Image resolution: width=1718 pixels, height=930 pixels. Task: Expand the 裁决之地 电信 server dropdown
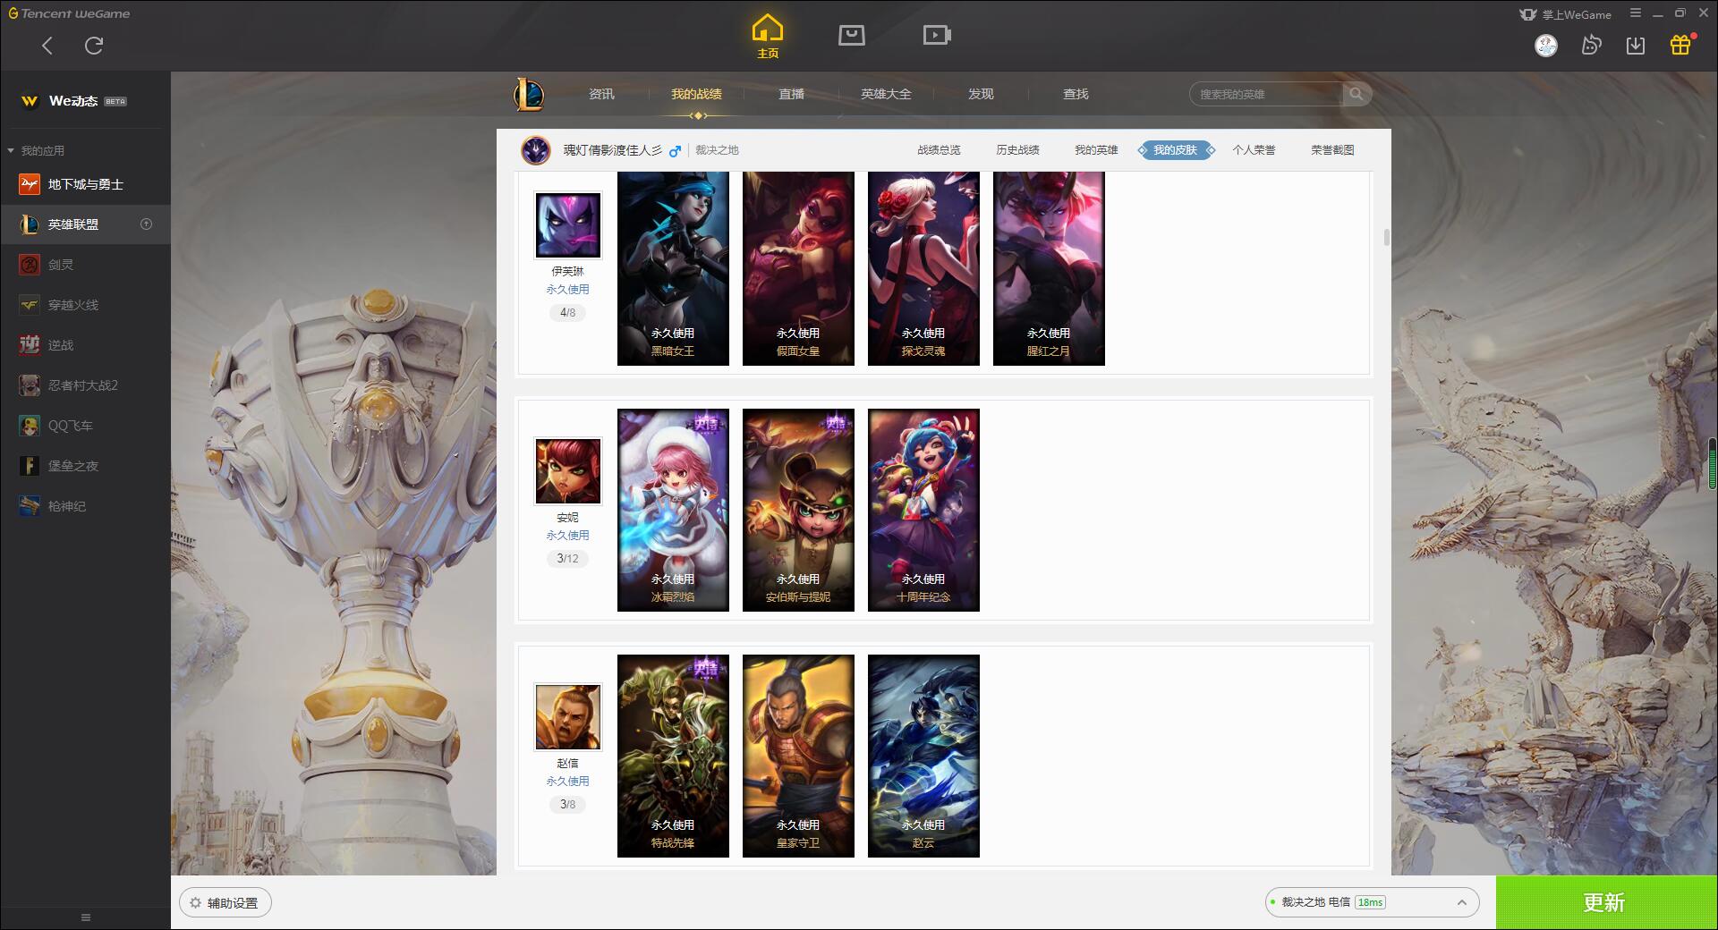[1372, 902]
